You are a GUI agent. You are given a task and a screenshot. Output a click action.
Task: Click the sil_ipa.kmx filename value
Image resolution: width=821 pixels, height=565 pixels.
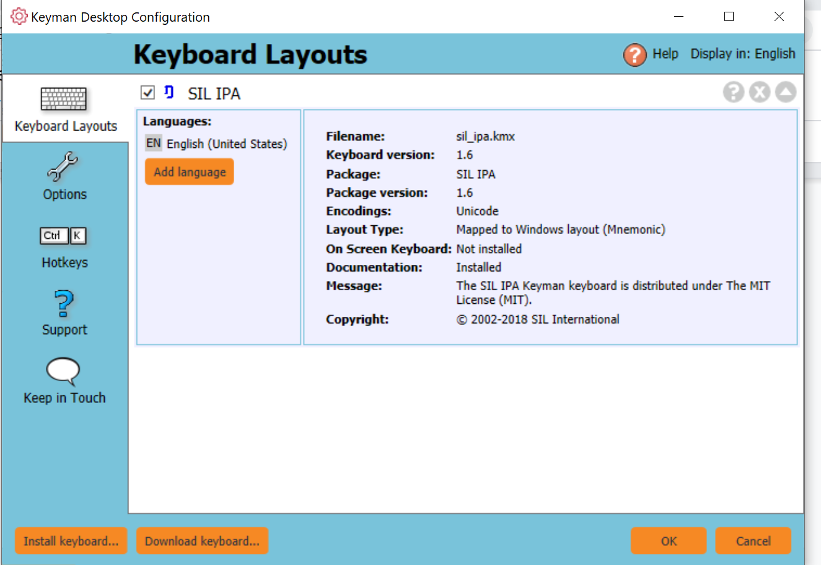click(x=486, y=136)
